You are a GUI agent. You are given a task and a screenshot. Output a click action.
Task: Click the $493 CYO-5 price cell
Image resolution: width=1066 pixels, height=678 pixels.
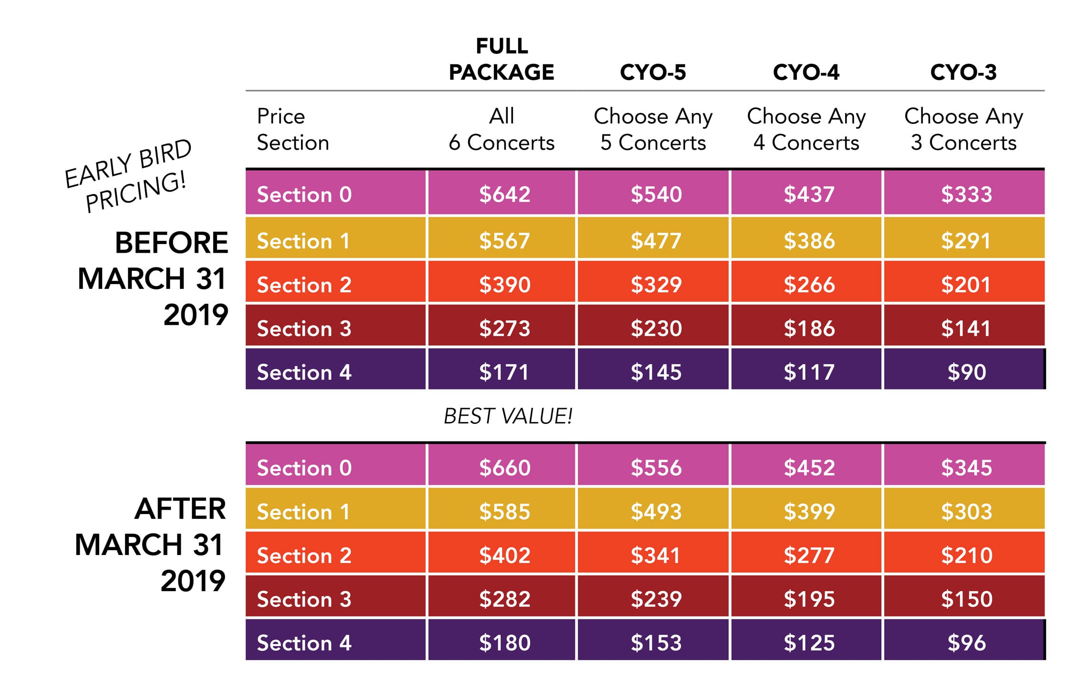point(656,512)
